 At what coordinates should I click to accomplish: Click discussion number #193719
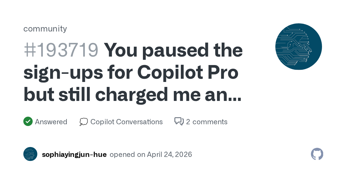[61, 50]
